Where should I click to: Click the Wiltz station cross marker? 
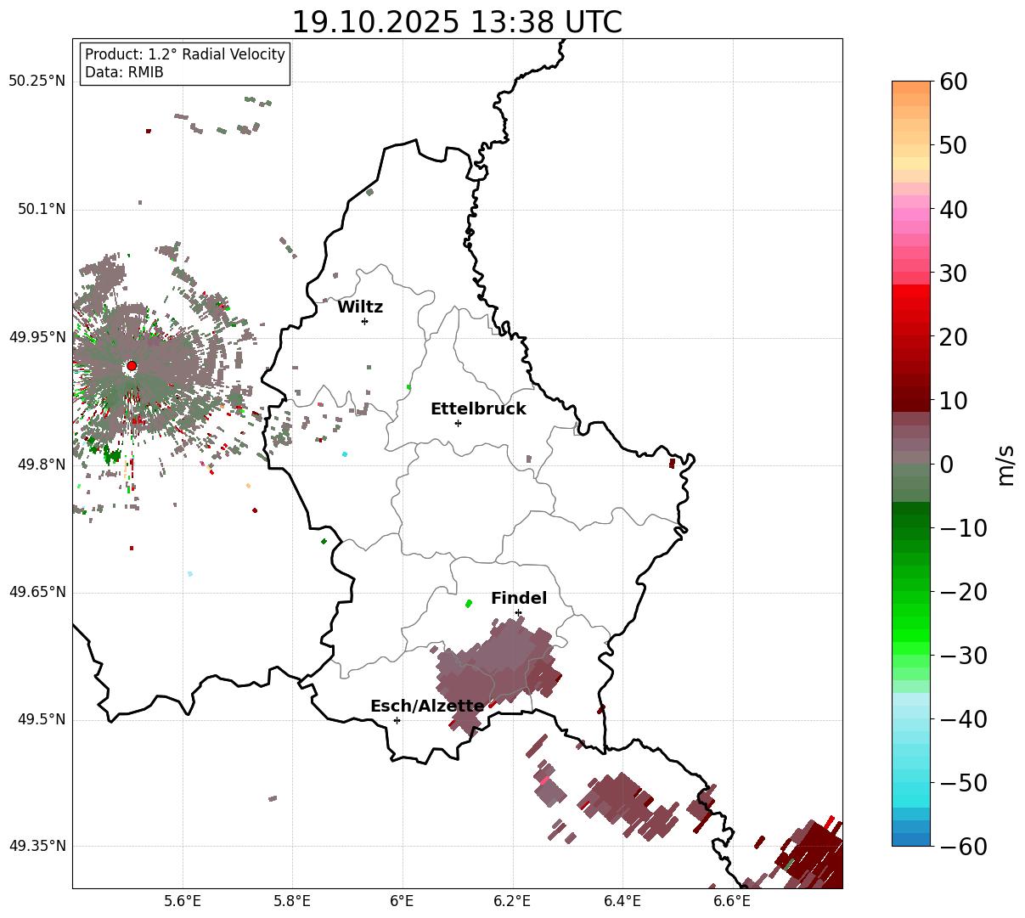pyautogui.click(x=364, y=321)
